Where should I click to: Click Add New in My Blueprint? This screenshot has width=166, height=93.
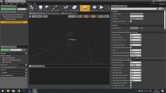(5, 50)
